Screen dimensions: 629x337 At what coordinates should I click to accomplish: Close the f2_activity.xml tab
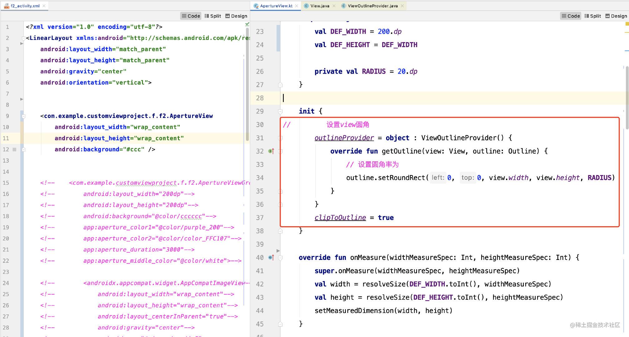tap(44, 6)
